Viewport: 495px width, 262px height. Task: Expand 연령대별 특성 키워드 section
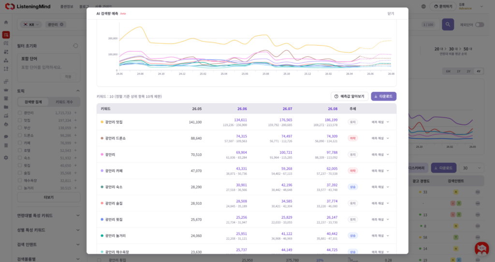[x=49, y=215]
